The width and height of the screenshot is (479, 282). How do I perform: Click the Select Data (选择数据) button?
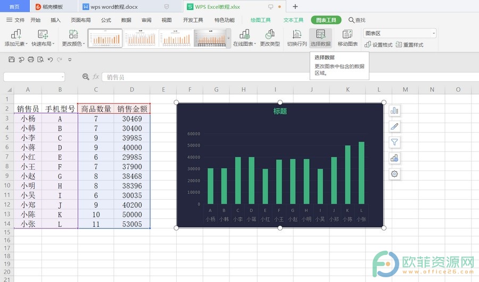click(321, 38)
